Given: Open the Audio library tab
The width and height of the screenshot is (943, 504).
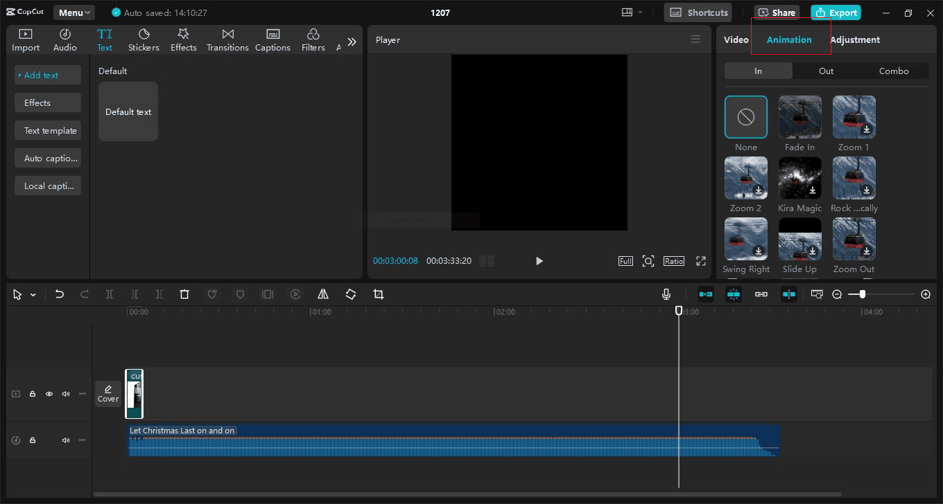Looking at the screenshot, I should (x=65, y=40).
